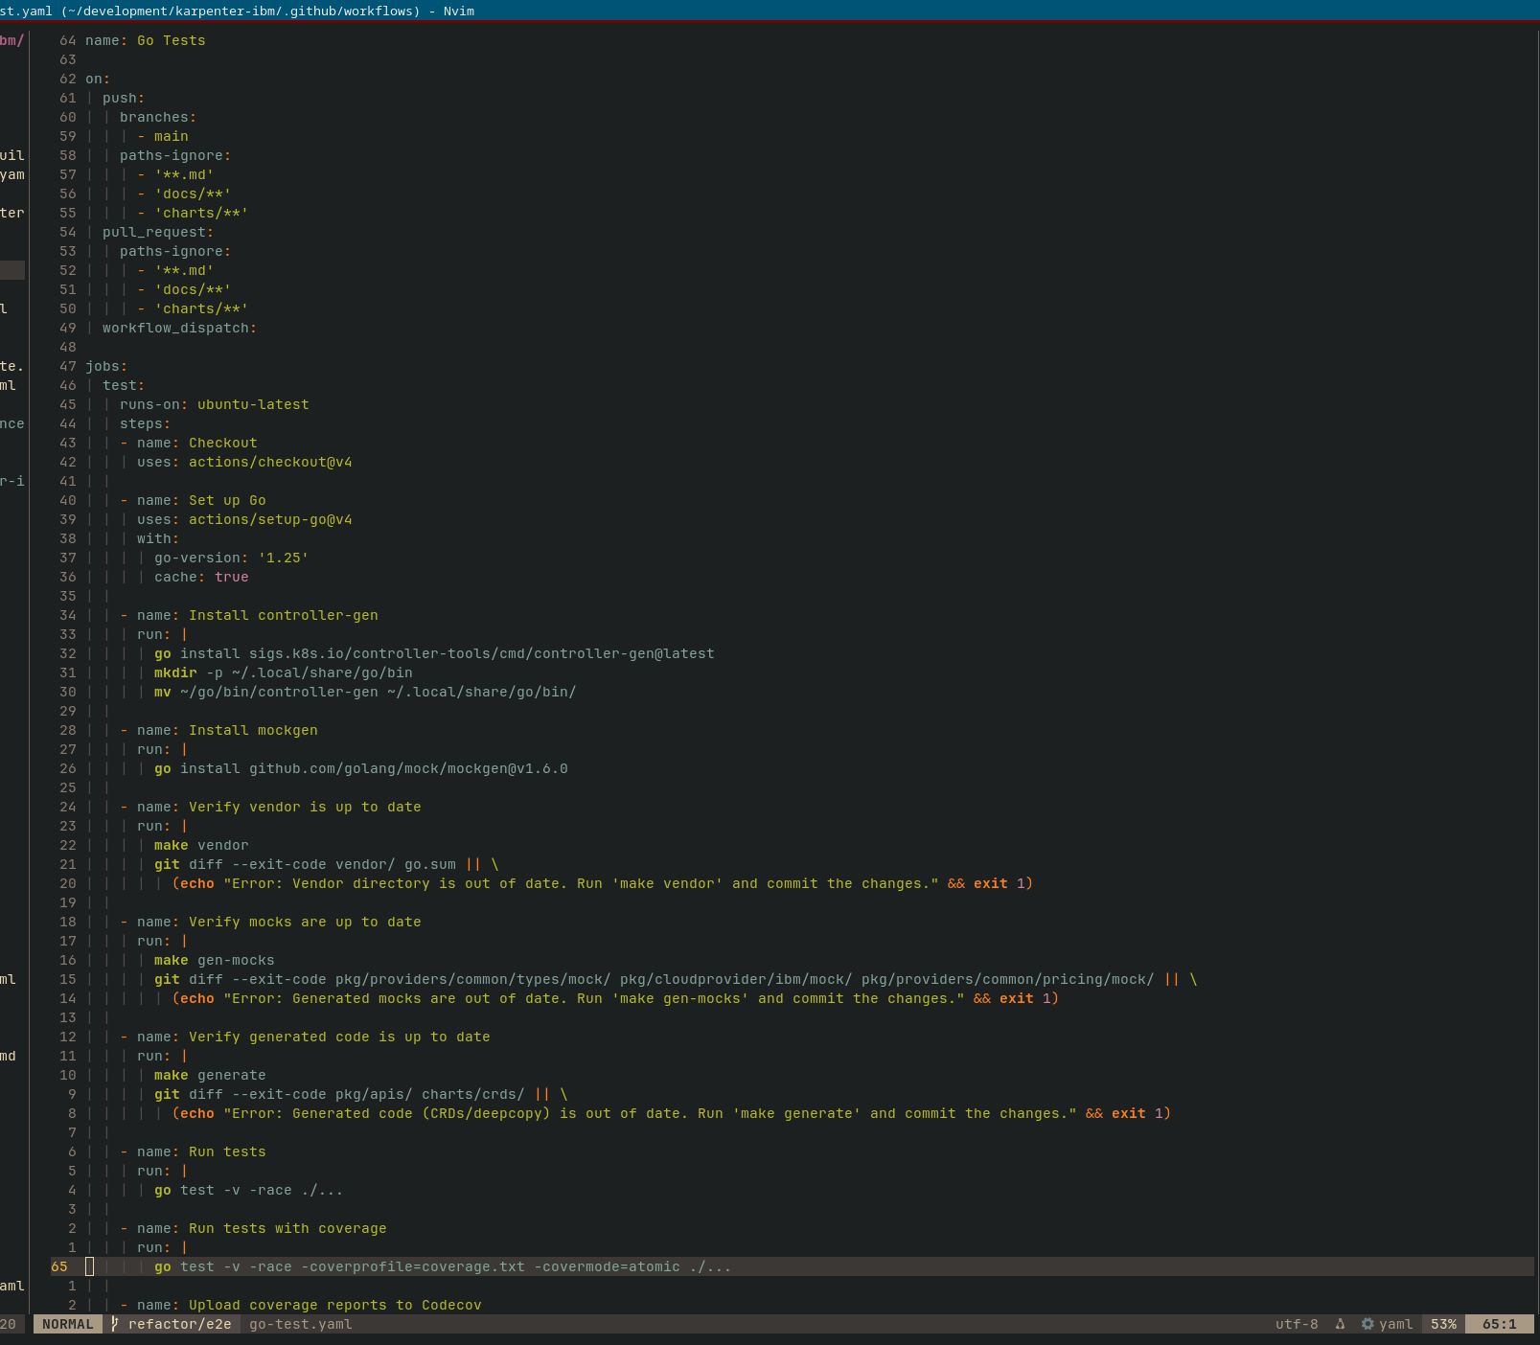Select the go-test.yaml filename in statusline

click(x=300, y=1324)
